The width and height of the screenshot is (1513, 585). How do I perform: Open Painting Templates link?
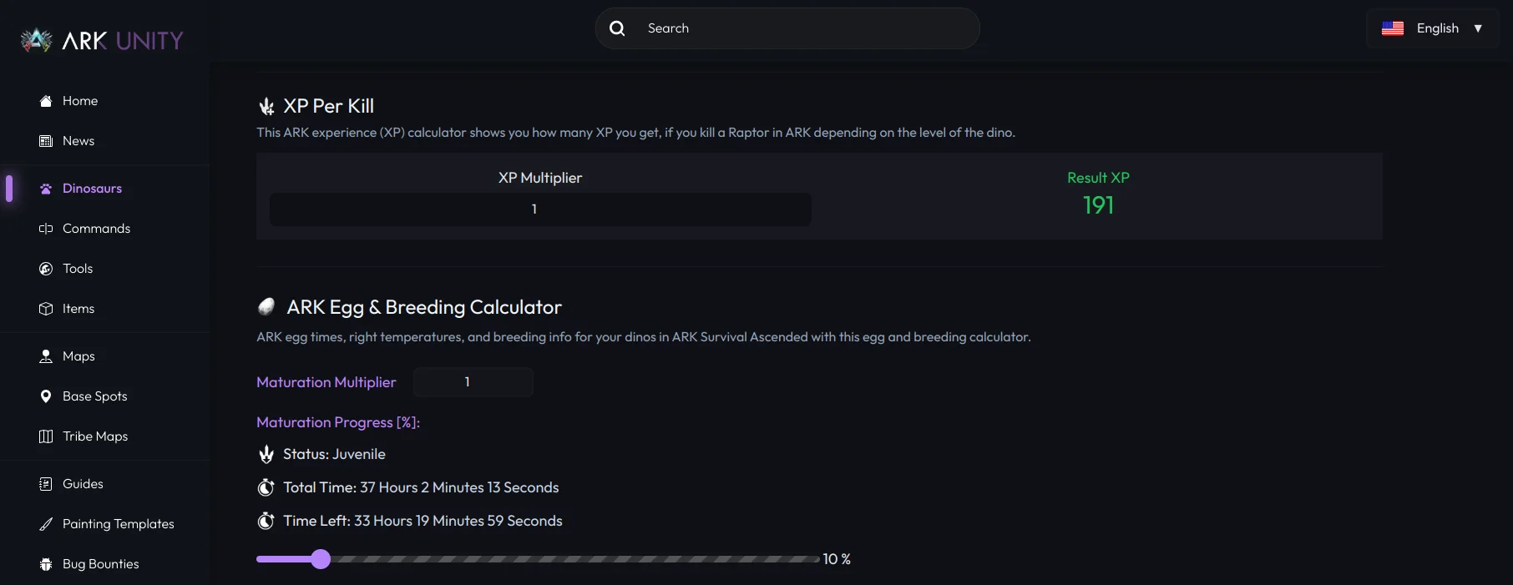(118, 524)
